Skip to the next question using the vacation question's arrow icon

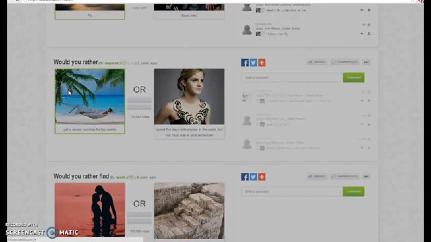pos(367,62)
